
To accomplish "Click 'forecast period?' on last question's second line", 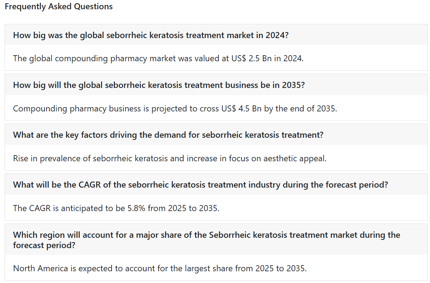I will click(44, 245).
